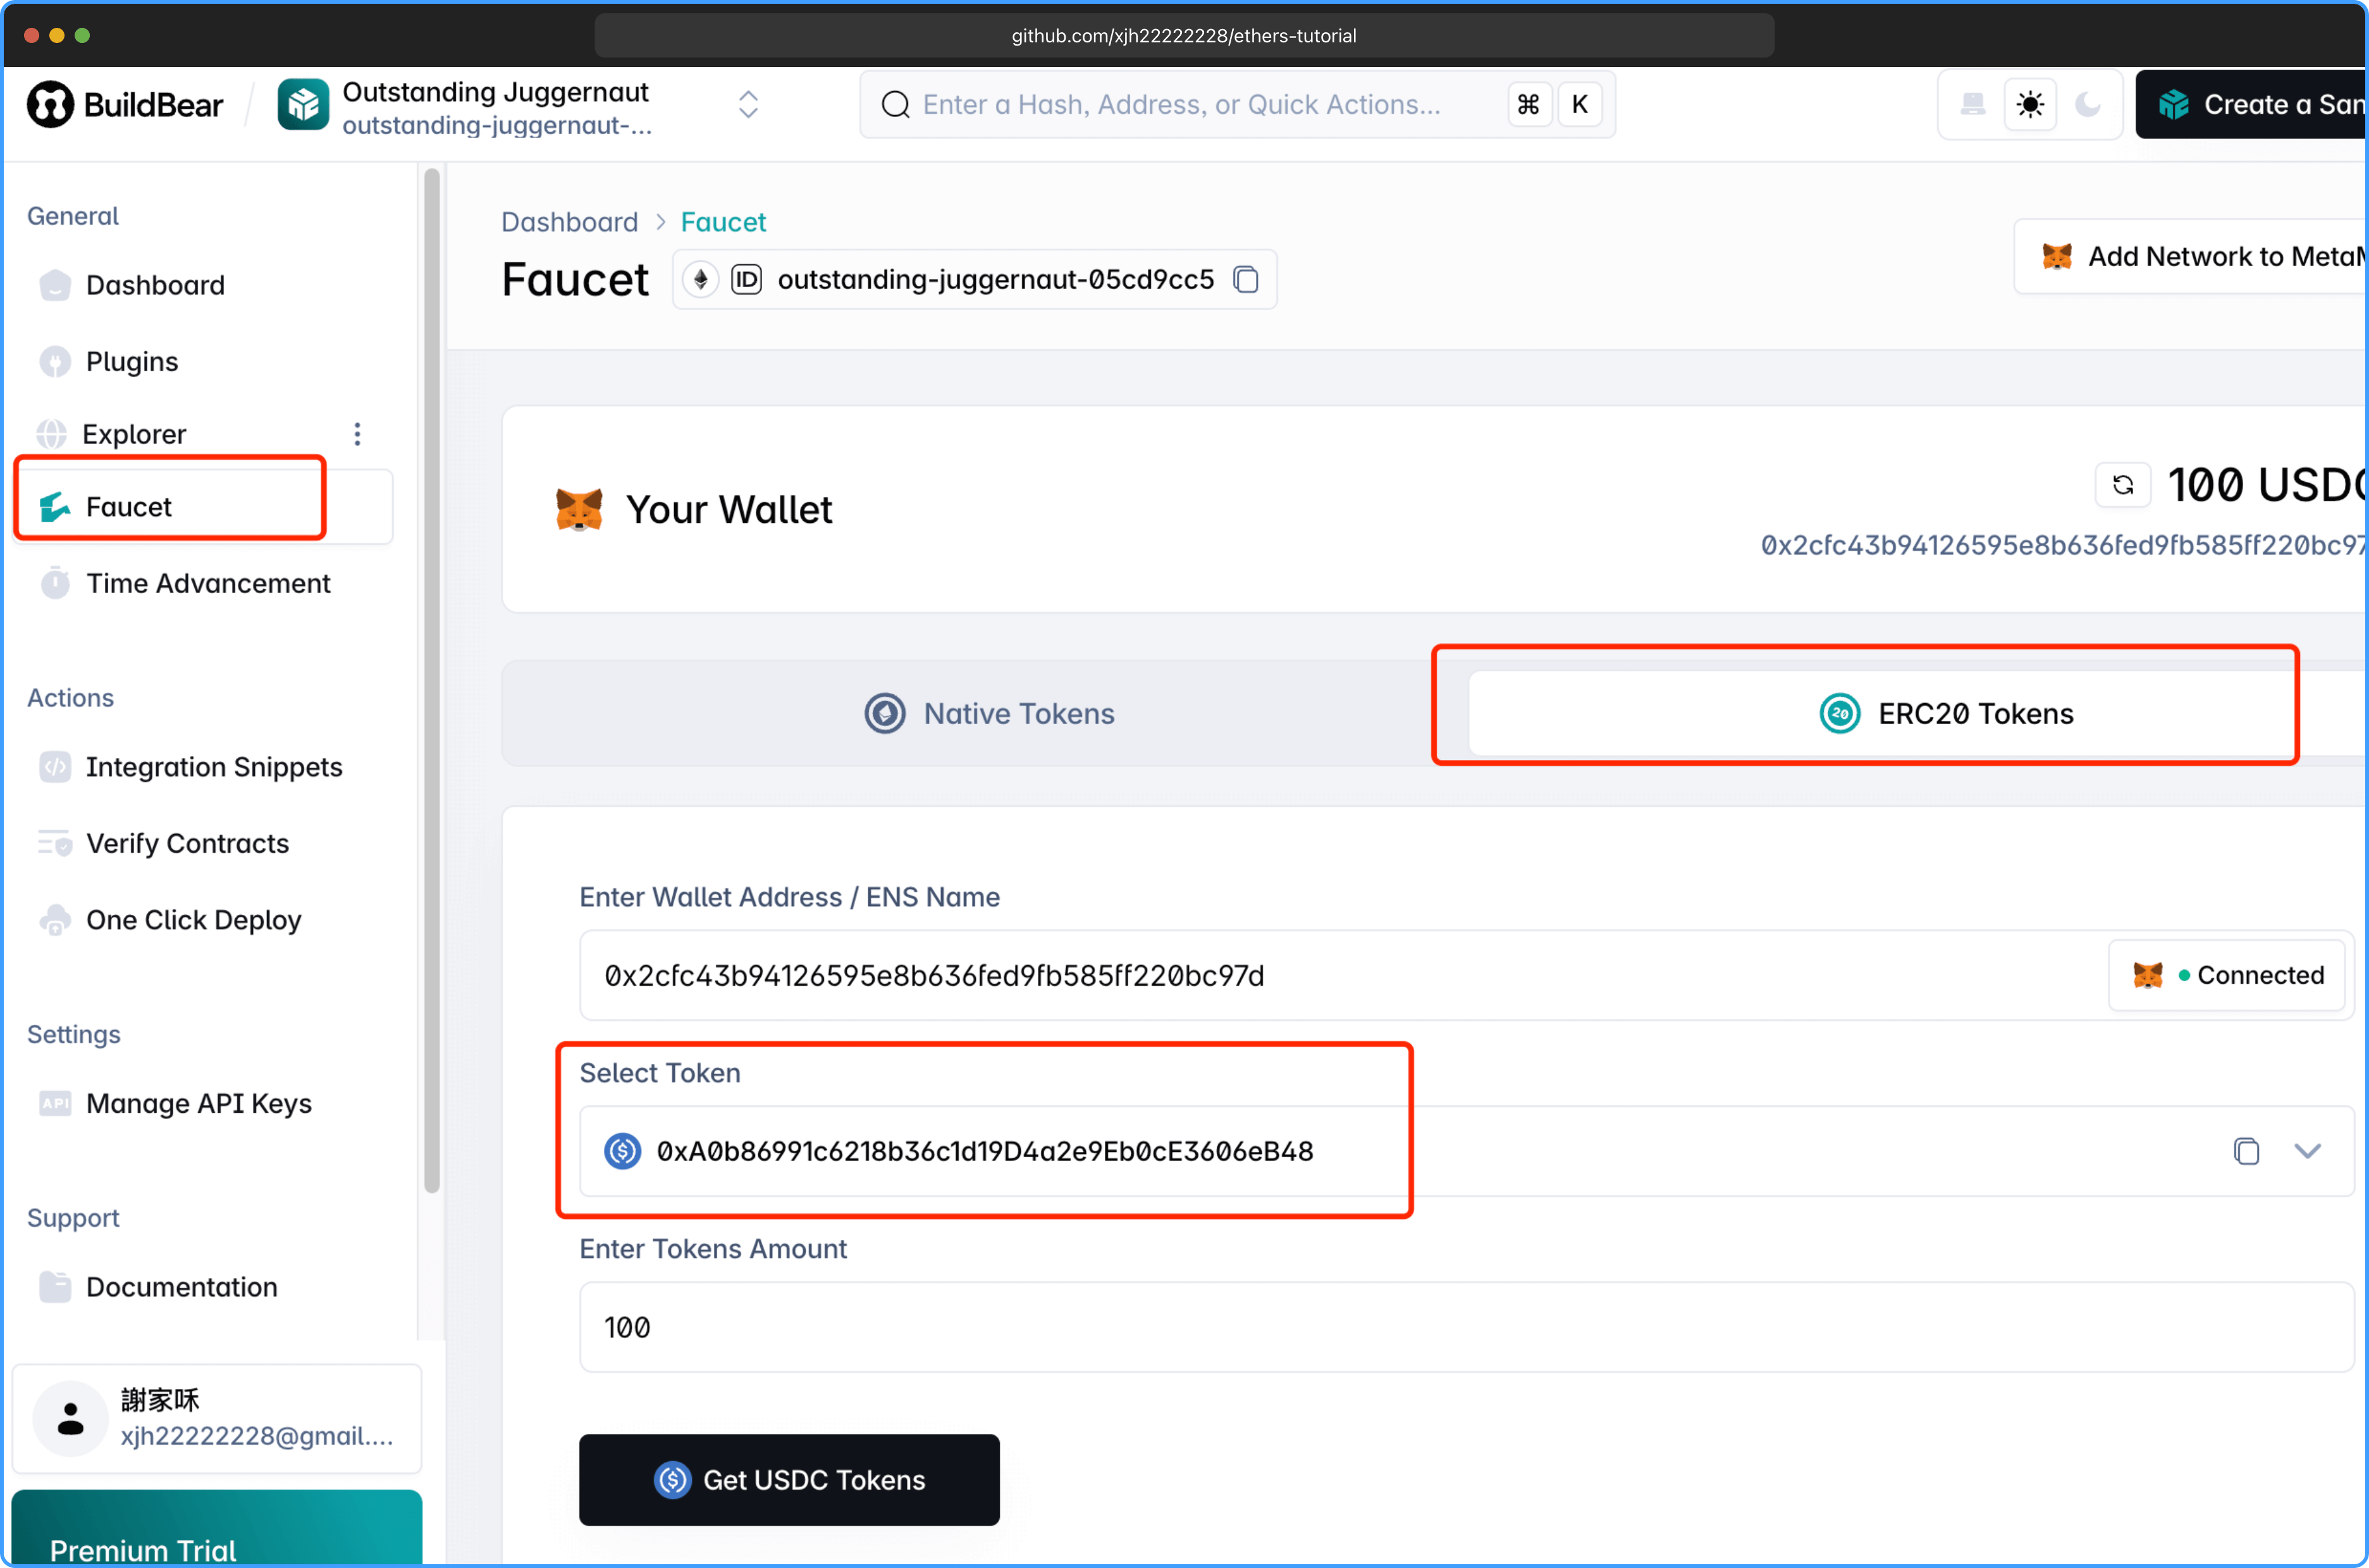Viewport: 2369px width, 1568px height.
Task: Click the Ethereum chain icon
Action: pos(701,279)
